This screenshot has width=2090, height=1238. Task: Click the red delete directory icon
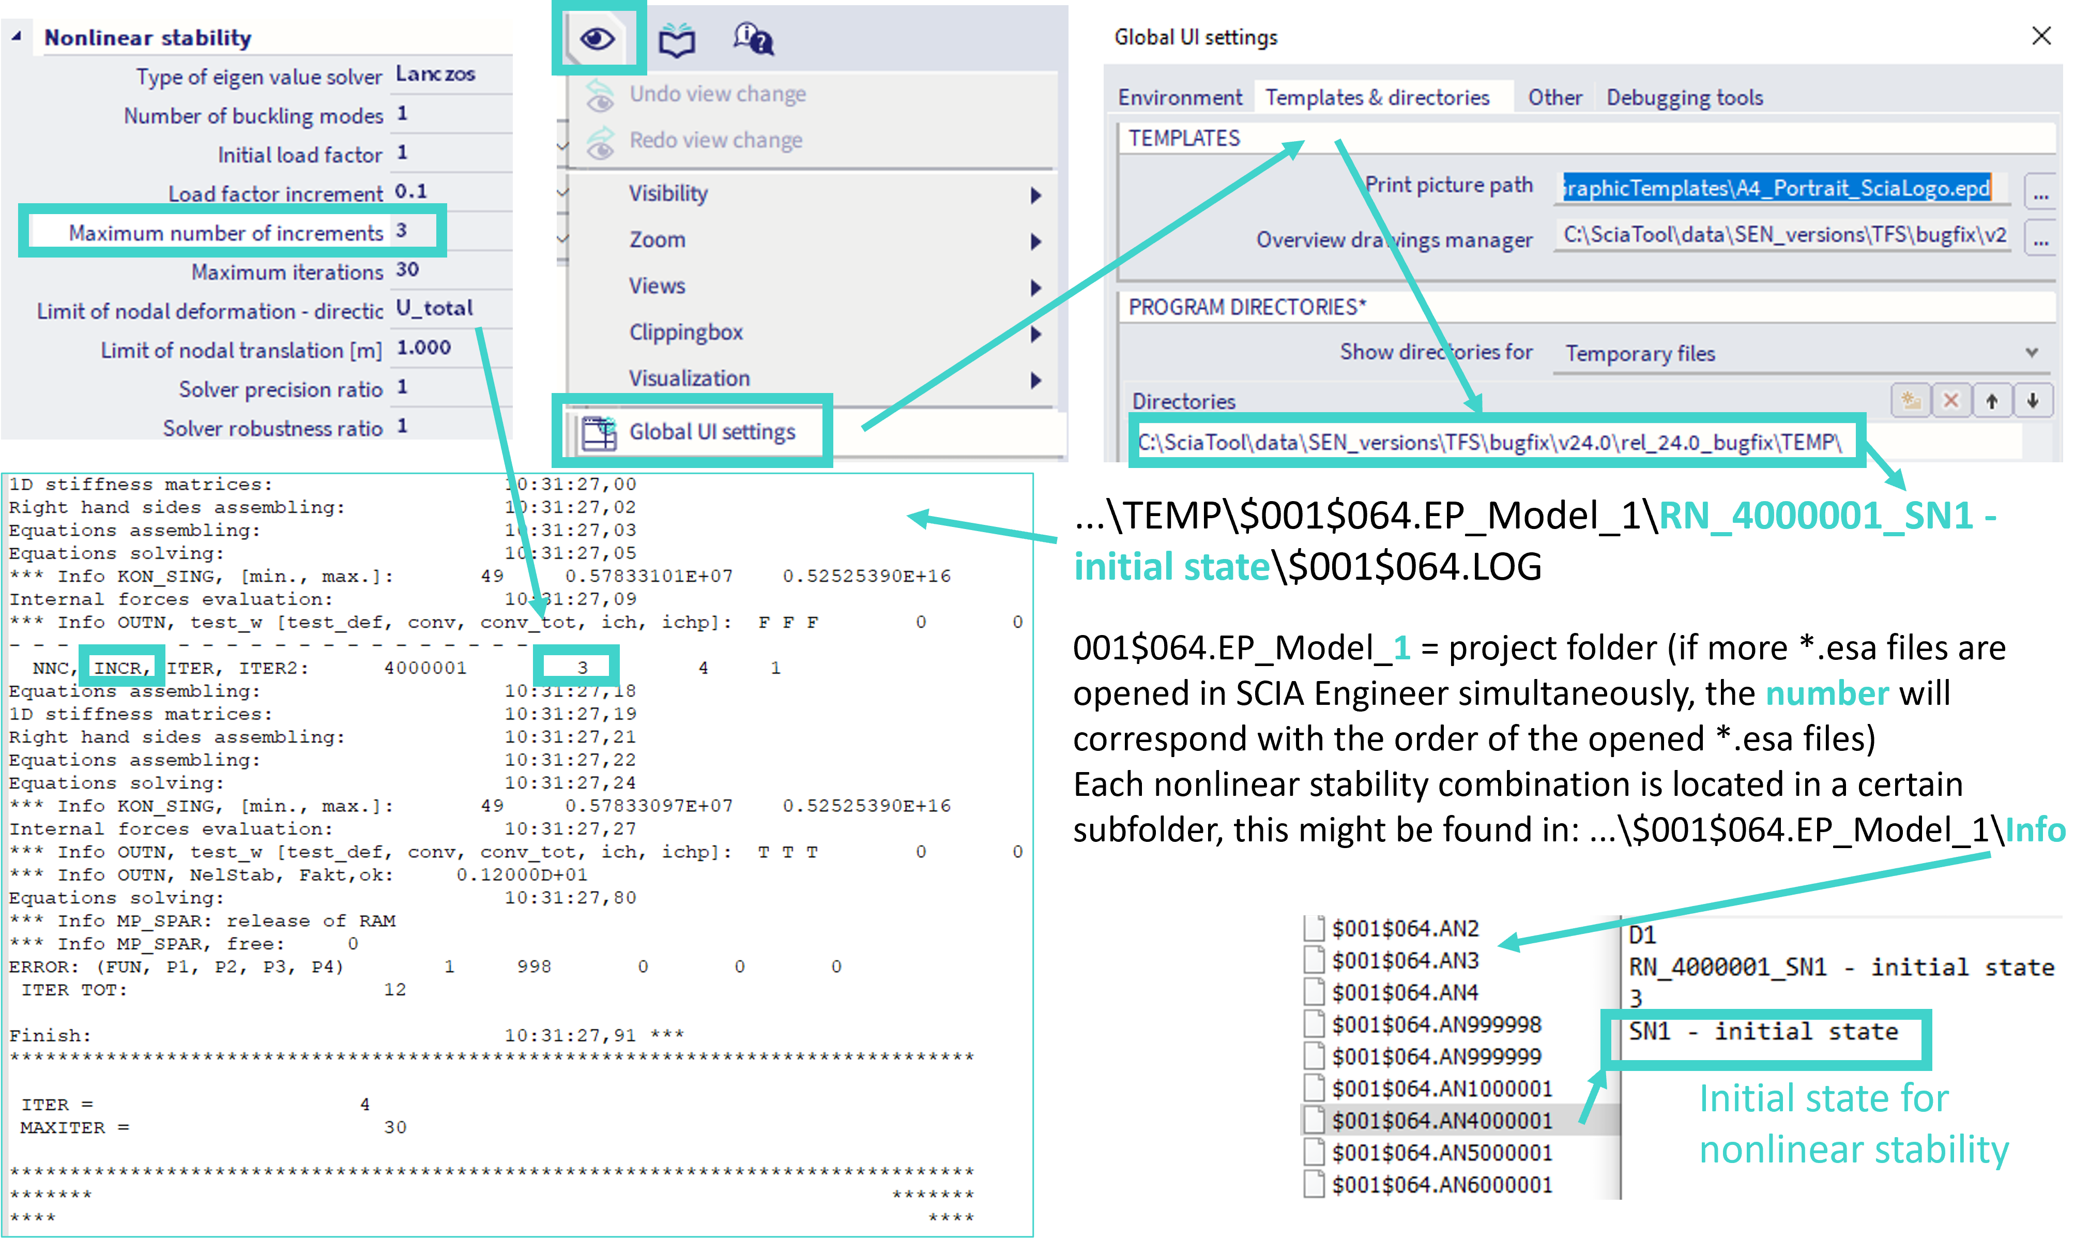coord(1951,400)
